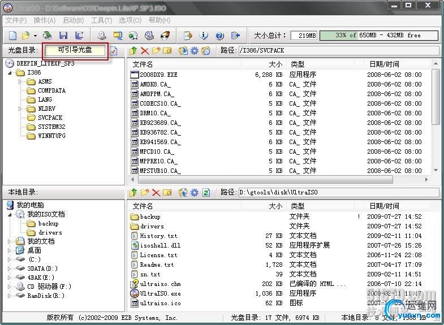Screen dimensions: 444x325
Task: Click rename icon in disc directory toolbar
Action: click(167, 51)
